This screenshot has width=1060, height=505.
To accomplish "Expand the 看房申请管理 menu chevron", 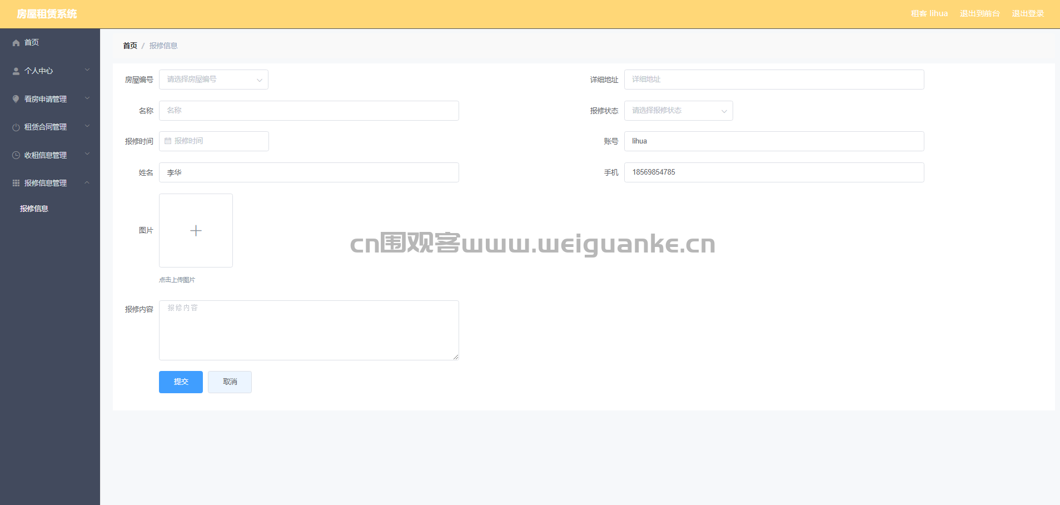I will (x=87, y=98).
